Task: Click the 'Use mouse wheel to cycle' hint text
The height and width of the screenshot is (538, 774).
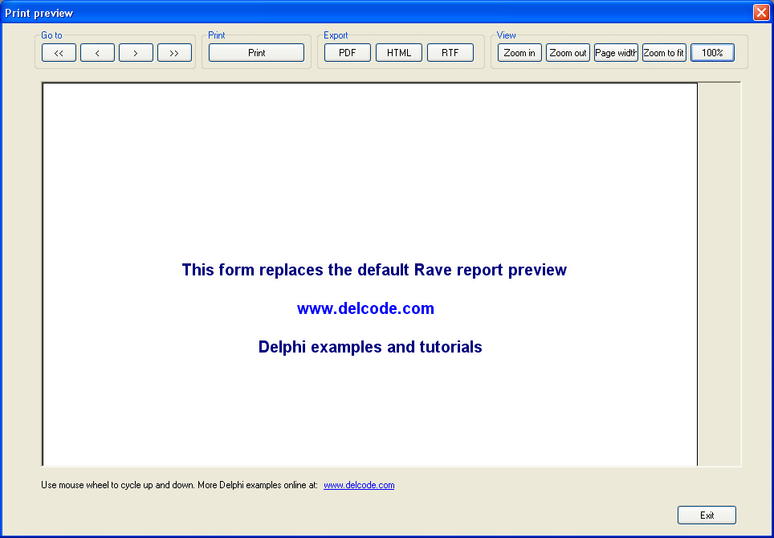Action: [x=180, y=485]
